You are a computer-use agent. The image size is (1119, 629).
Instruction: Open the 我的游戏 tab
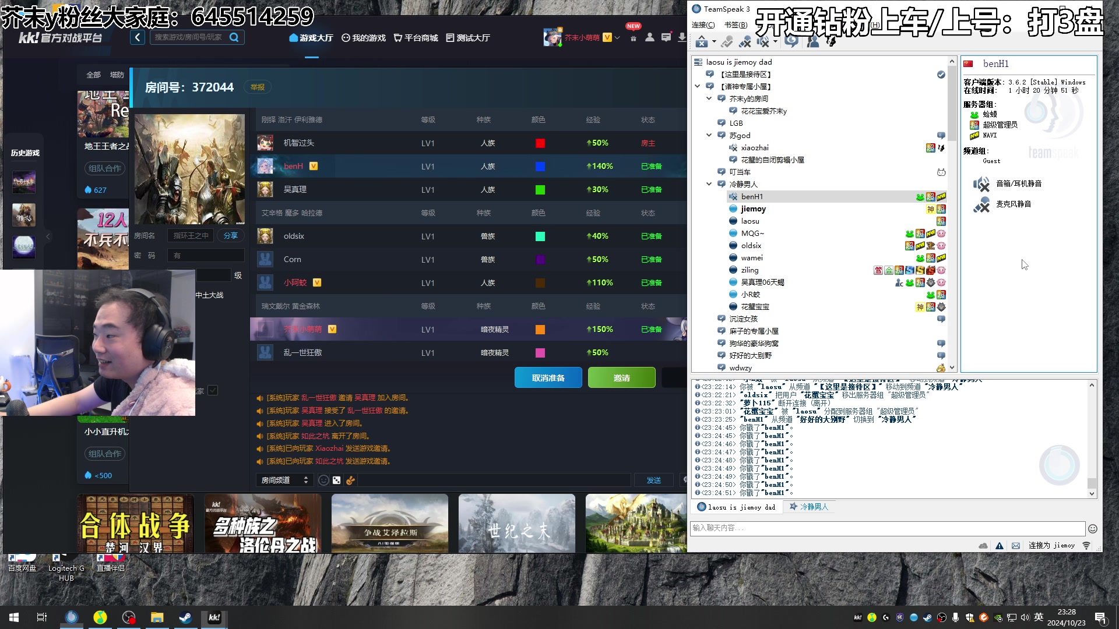click(x=364, y=38)
